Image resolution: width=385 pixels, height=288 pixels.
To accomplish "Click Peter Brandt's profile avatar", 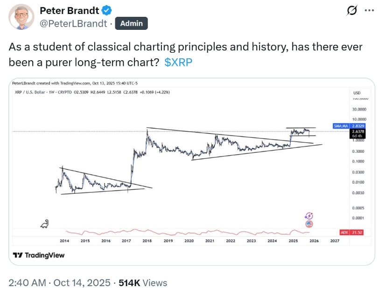I will pos(21,17).
